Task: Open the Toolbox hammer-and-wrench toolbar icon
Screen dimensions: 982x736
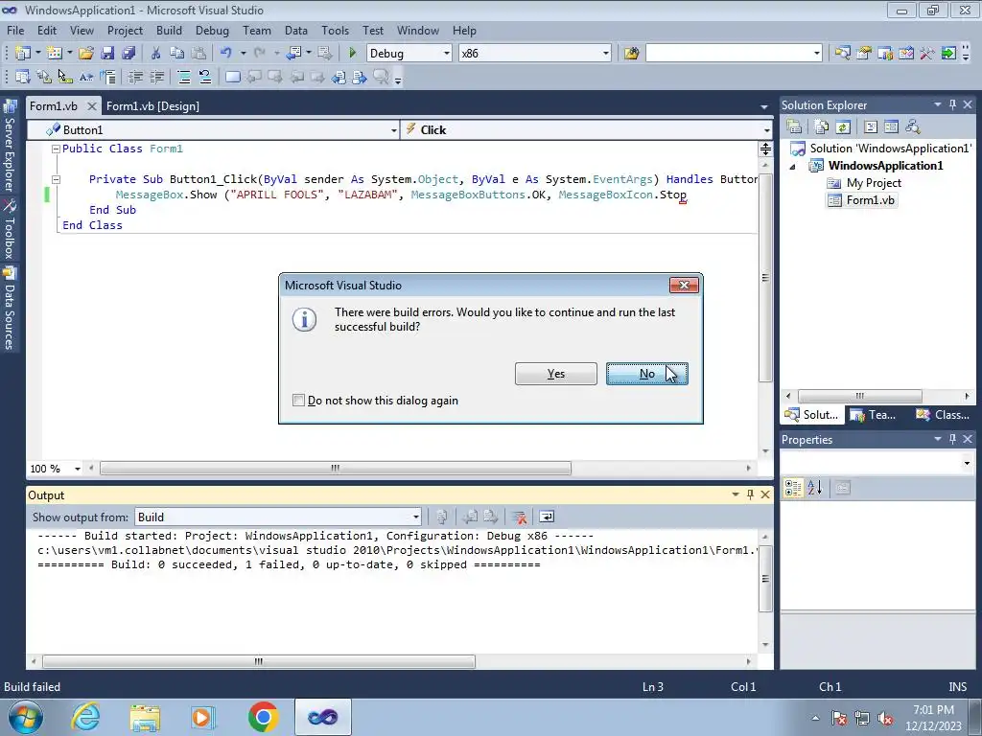Action: tap(927, 54)
